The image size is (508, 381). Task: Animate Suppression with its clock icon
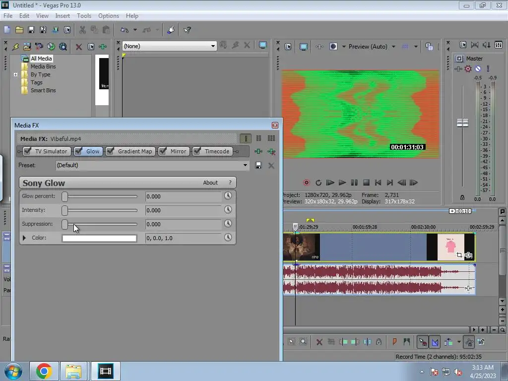click(228, 224)
